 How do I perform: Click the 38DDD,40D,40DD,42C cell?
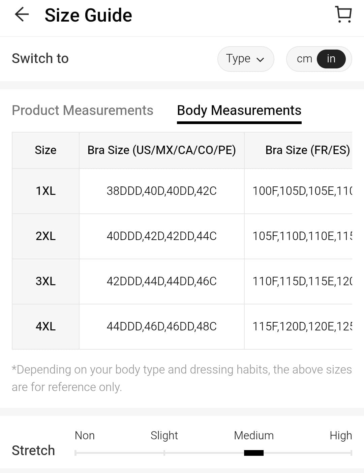click(161, 191)
